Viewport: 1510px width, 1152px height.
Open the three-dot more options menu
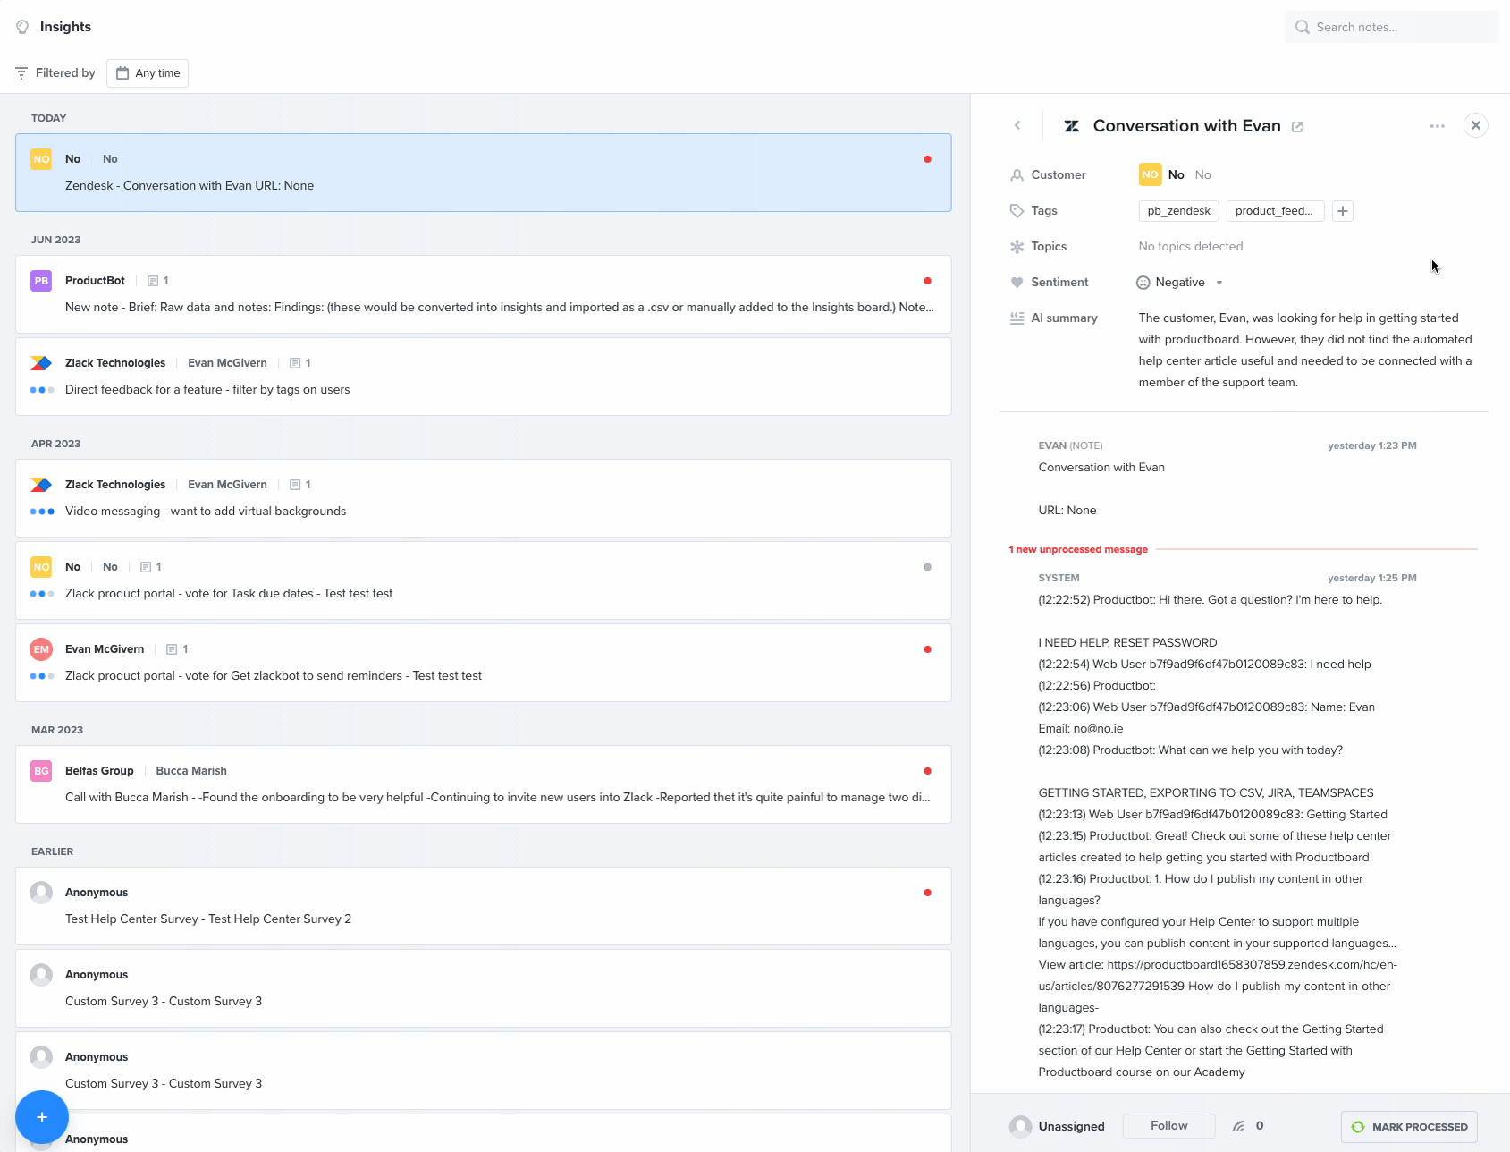point(1438,126)
